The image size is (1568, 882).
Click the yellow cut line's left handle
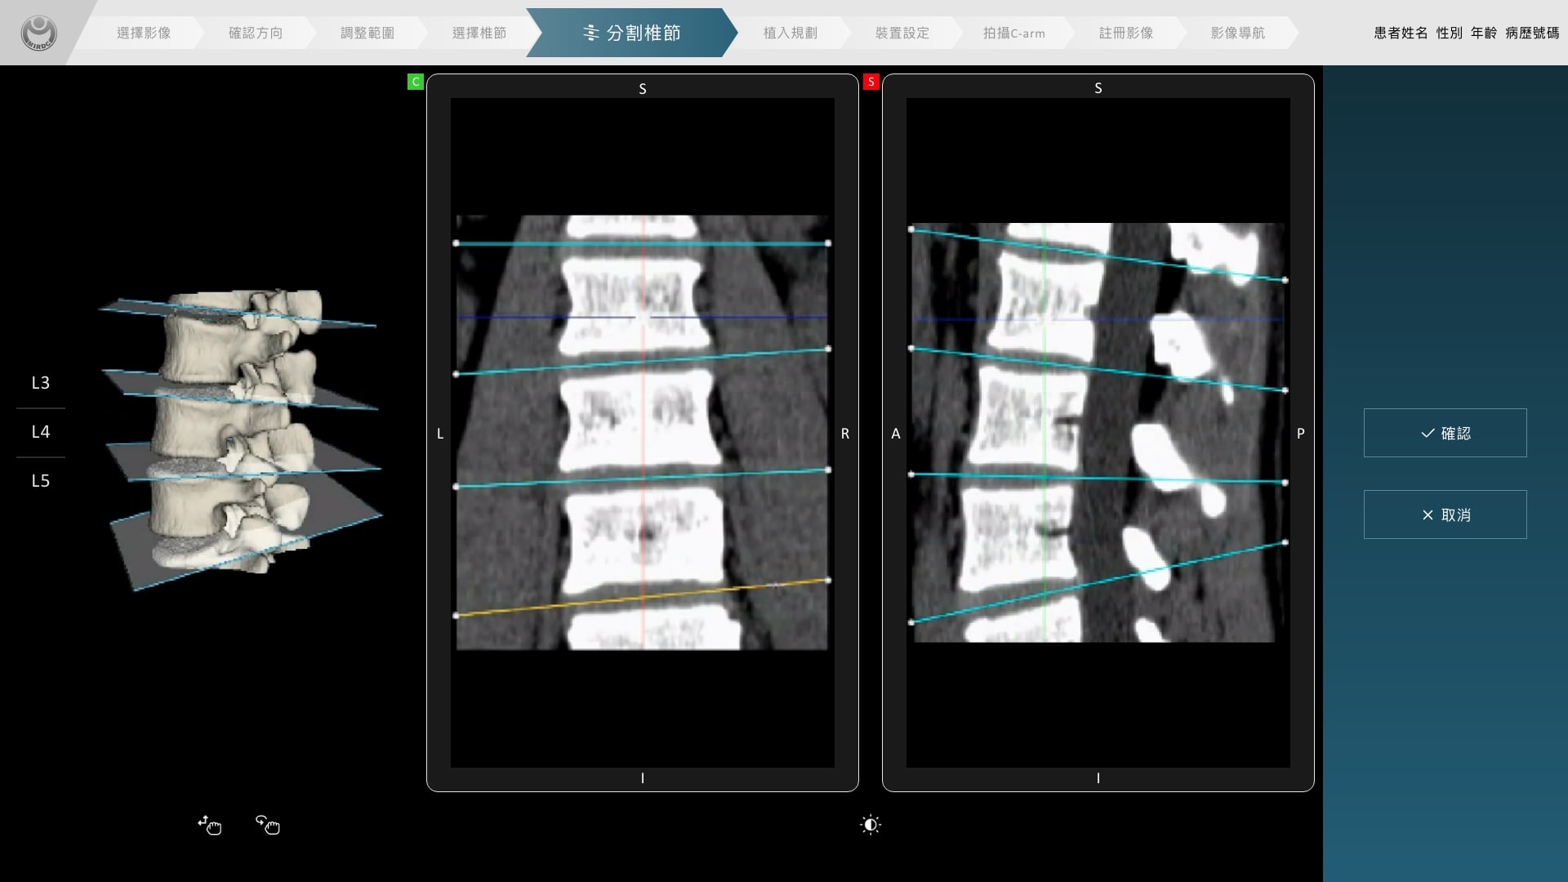(456, 616)
